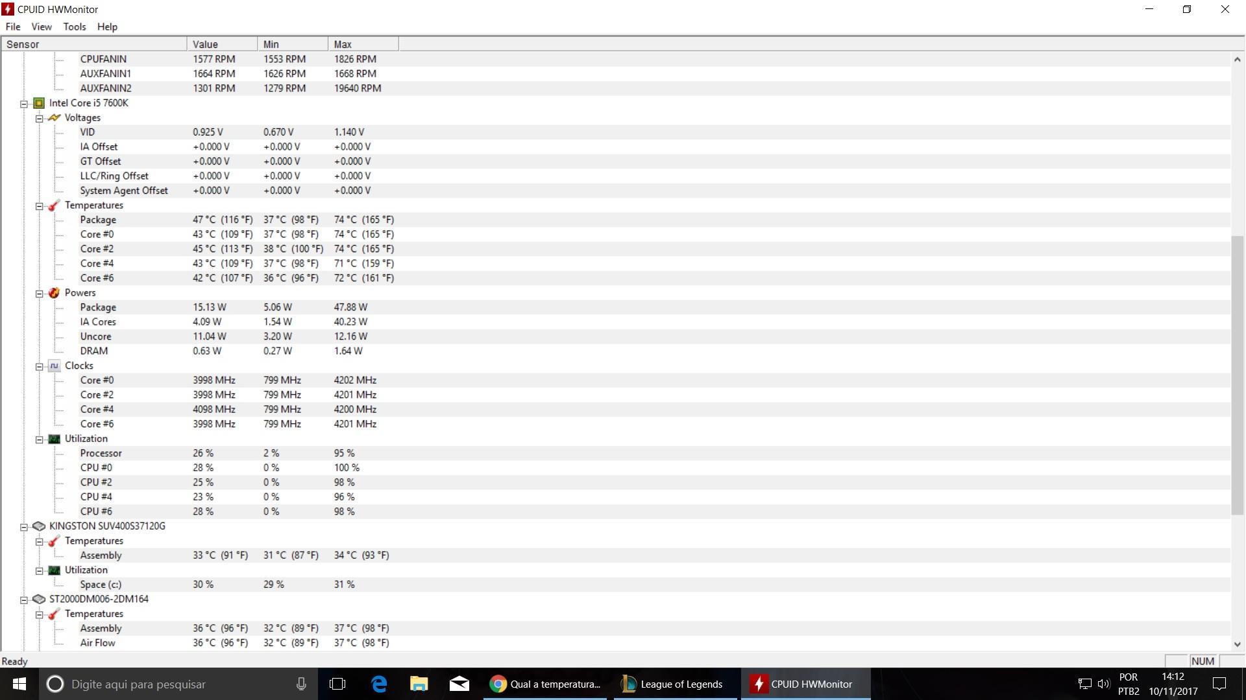This screenshot has width=1246, height=700.
Task: Click the Kingston Utilization graph icon
Action: pyautogui.click(x=55, y=570)
